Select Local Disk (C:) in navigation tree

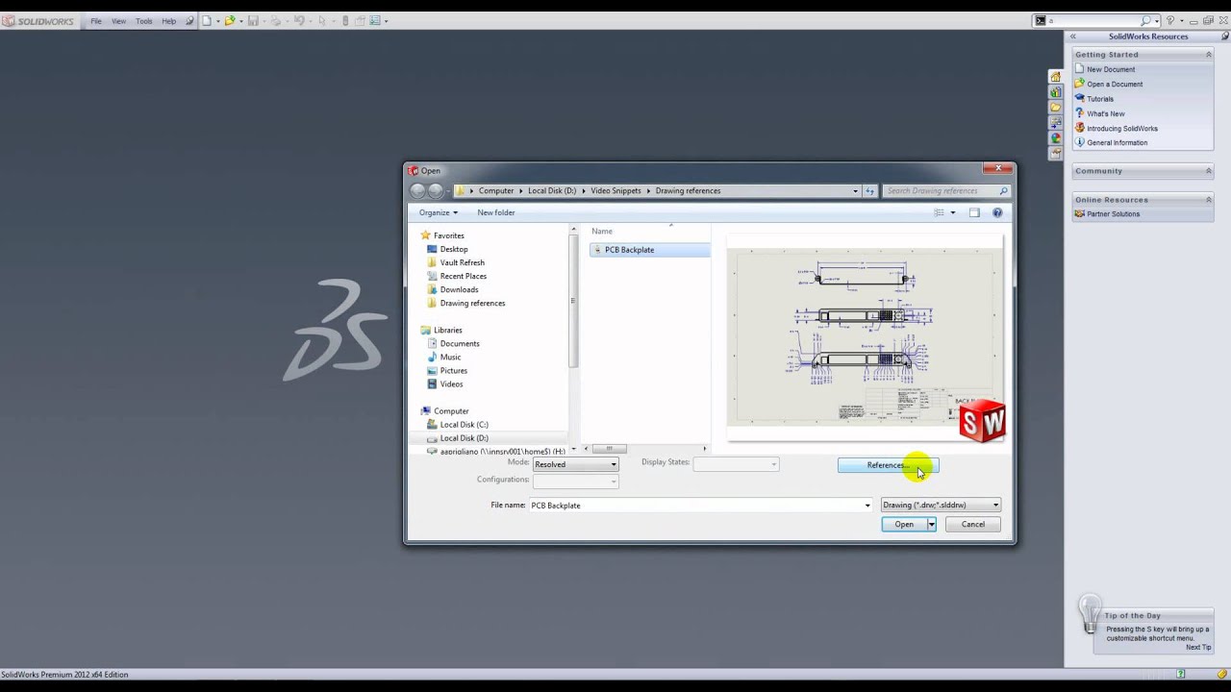[465, 424]
